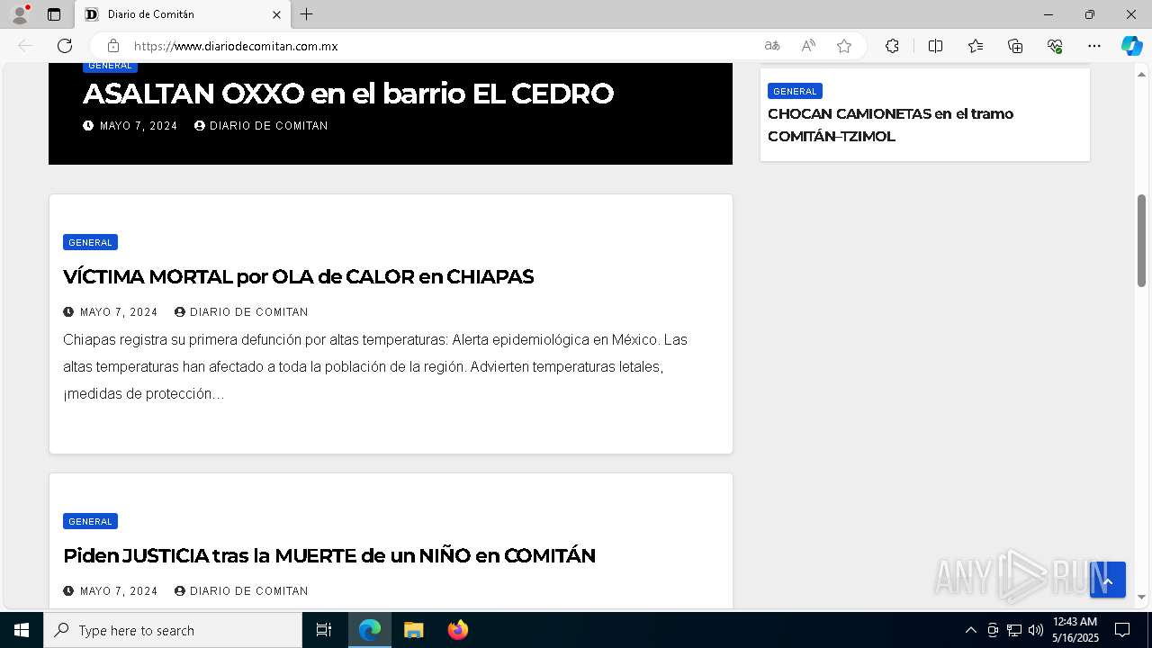This screenshot has width=1152, height=648.
Task: Open the volume speaker icon
Action: click(1036, 630)
